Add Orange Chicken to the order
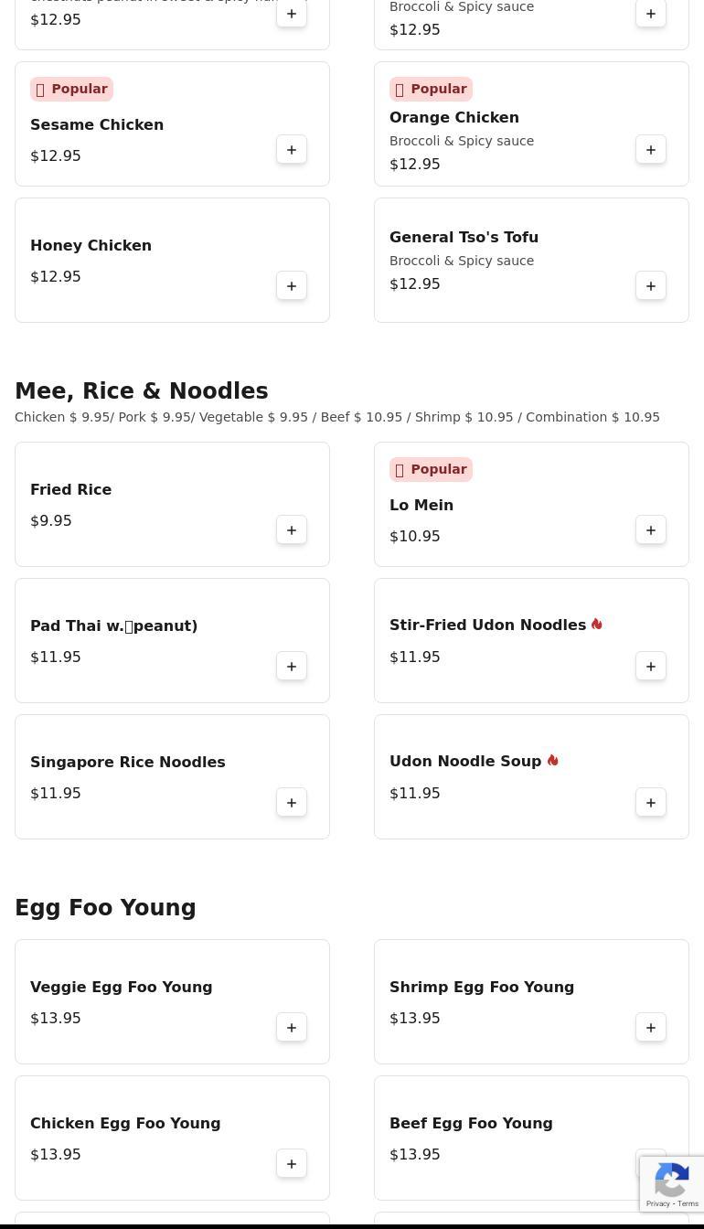The height and width of the screenshot is (1229, 704). click(651, 150)
